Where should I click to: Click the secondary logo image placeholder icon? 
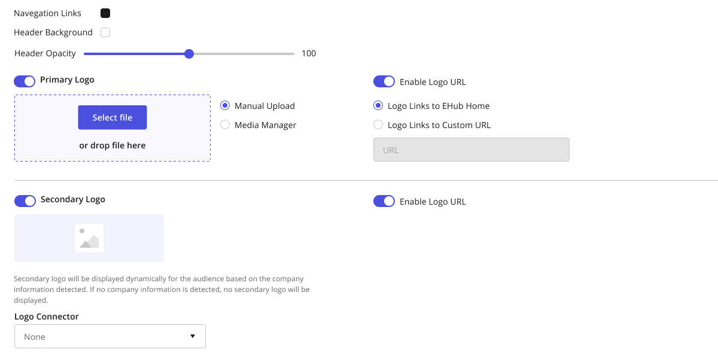[x=89, y=238]
